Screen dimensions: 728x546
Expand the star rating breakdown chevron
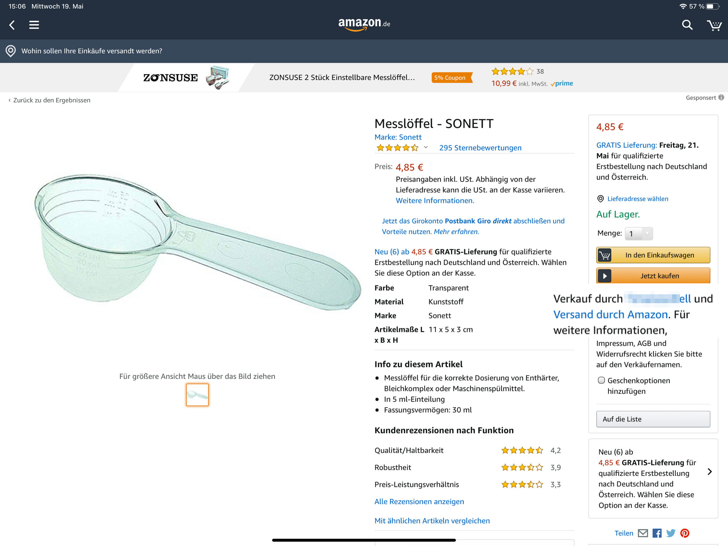[x=426, y=147]
